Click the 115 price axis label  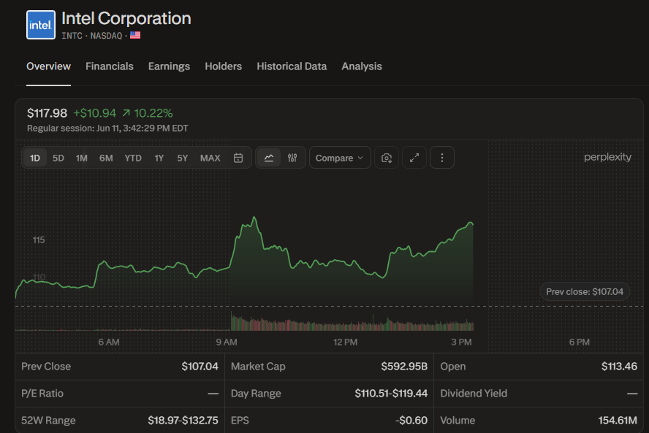39,240
